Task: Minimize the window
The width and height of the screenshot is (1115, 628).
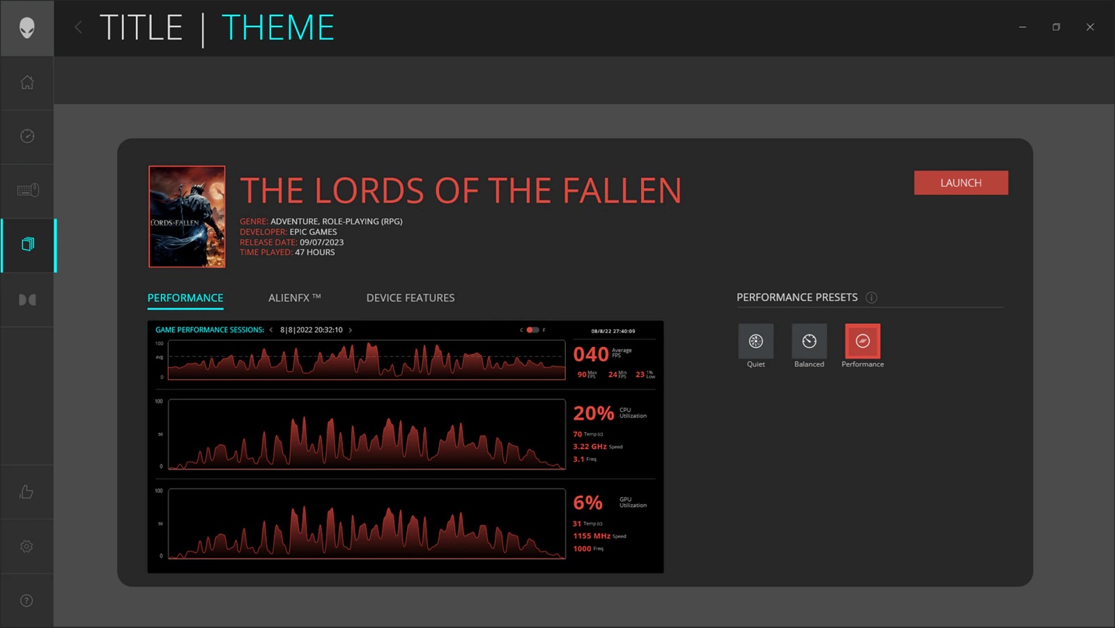Action: point(1022,27)
